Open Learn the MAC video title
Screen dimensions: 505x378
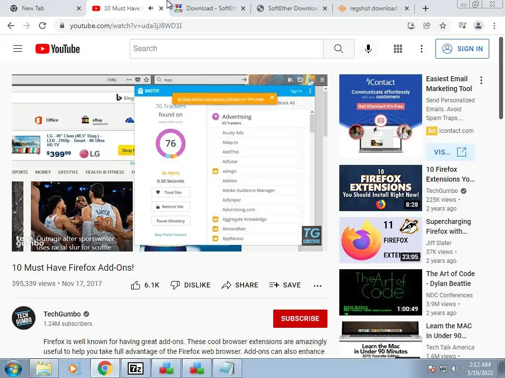coord(449,331)
